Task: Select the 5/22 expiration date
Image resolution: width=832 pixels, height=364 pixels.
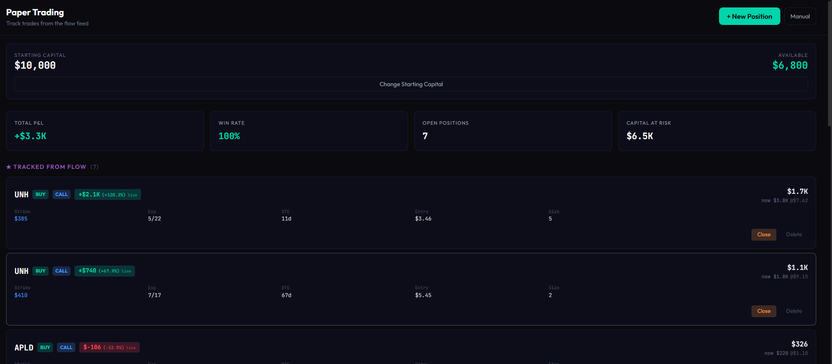Action: tap(155, 219)
